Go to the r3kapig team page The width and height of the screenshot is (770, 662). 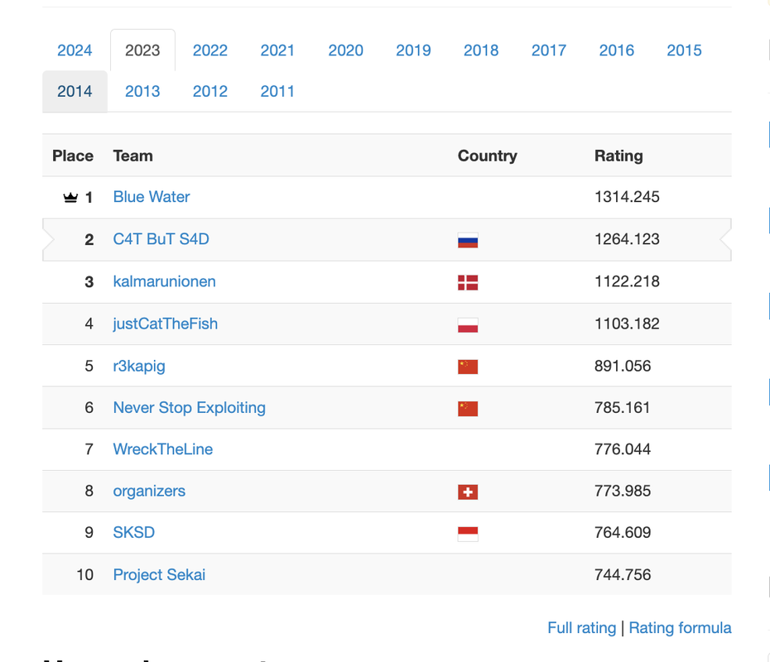(x=139, y=367)
